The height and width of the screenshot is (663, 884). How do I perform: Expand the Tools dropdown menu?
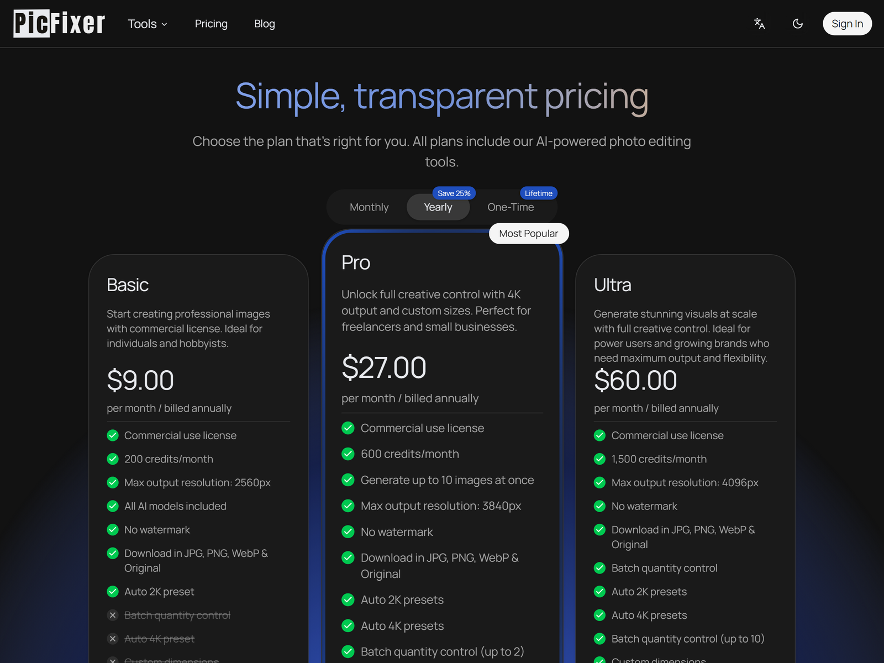tap(148, 24)
